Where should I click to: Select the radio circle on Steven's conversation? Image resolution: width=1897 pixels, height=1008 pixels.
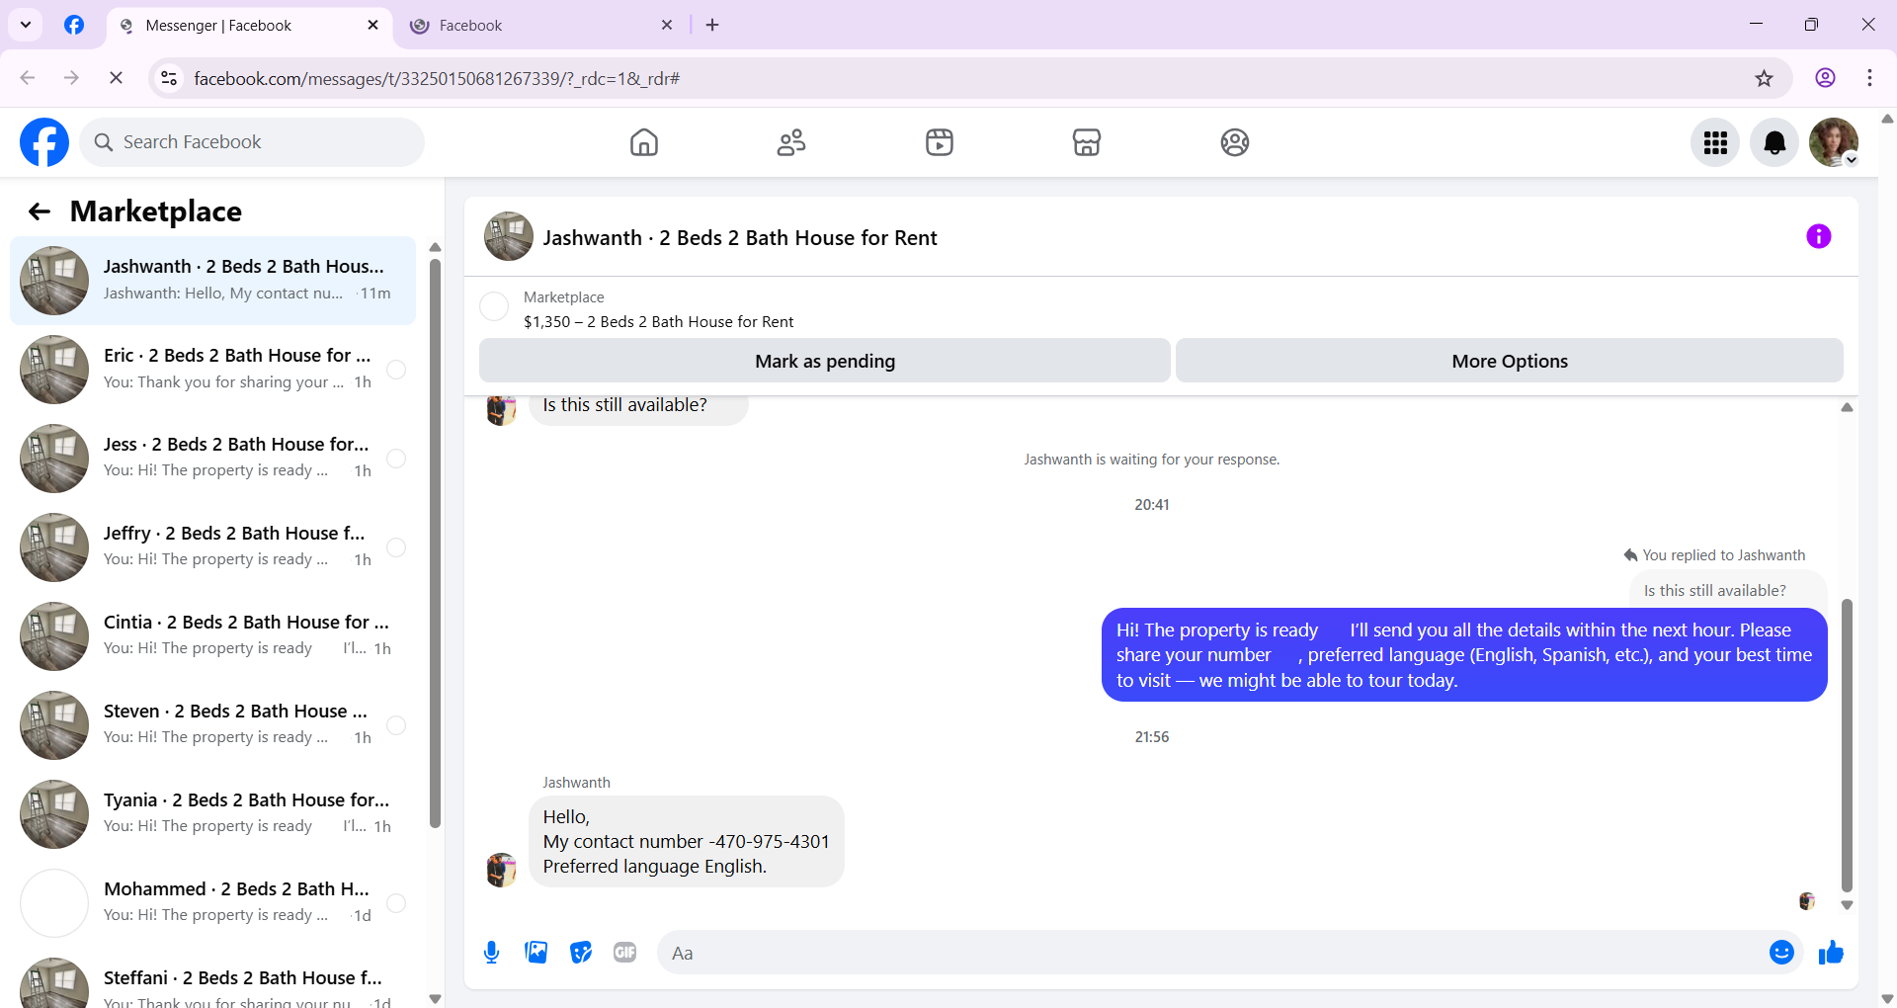[396, 725]
